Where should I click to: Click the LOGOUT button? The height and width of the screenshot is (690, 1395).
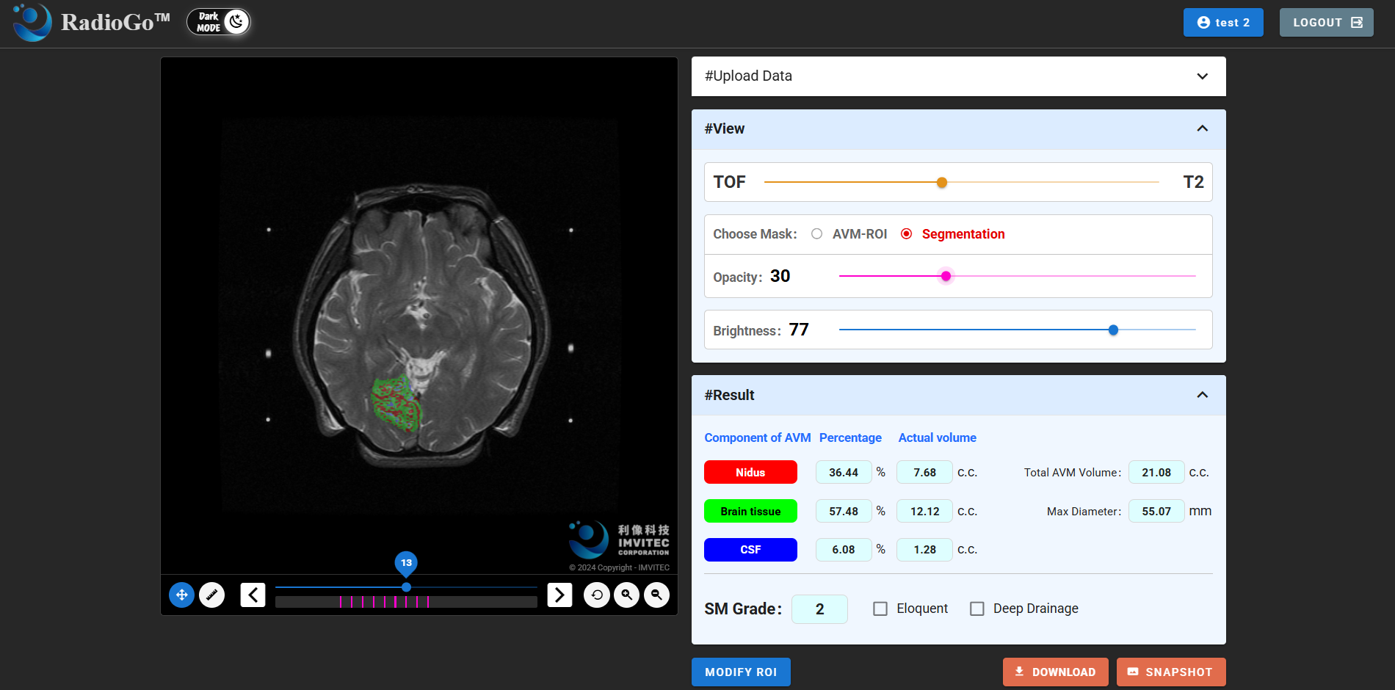click(x=1327, y=23)
